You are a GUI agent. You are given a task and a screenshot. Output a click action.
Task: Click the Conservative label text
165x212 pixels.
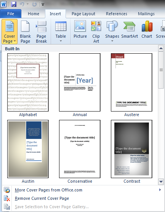point(80,181)
